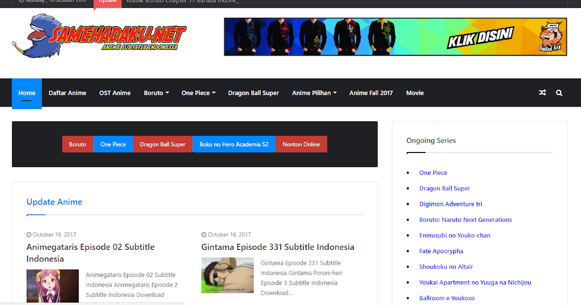Open One Piece in Ongoing Series

pyautogui.click(x=433, y=173)
